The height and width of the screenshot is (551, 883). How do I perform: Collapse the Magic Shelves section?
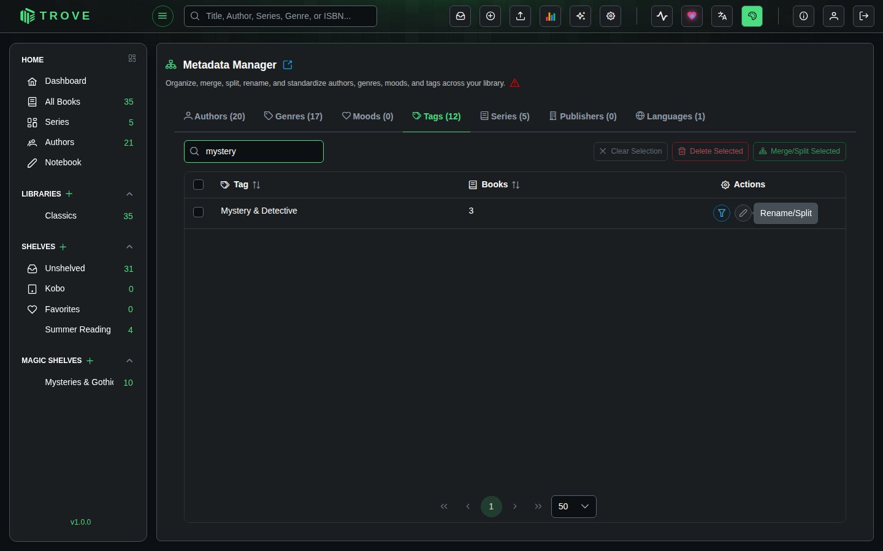[129, 361]
